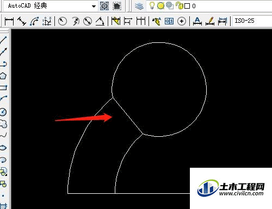The image size is (272, 209).
Task: Select the Radius dimension tool
Action: coord(63,21)
